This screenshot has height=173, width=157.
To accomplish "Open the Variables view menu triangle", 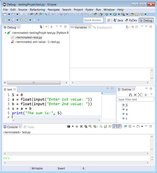I will point(142,26).
